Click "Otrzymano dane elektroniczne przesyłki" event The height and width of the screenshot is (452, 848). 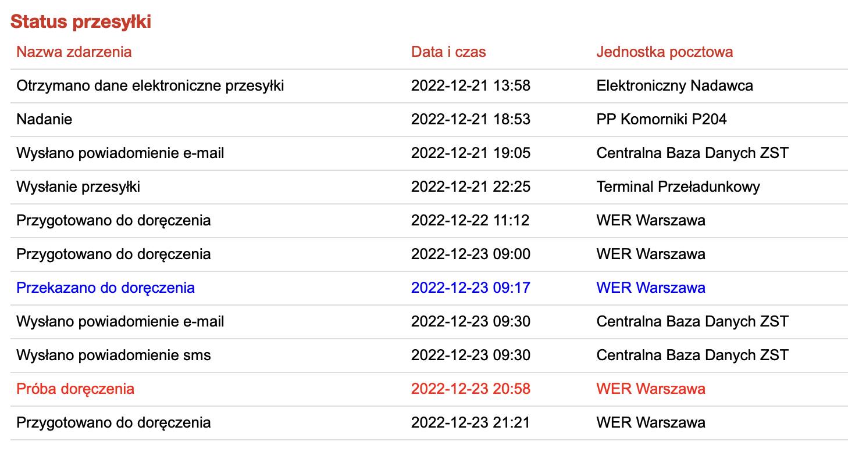click(x=150, y=86)
